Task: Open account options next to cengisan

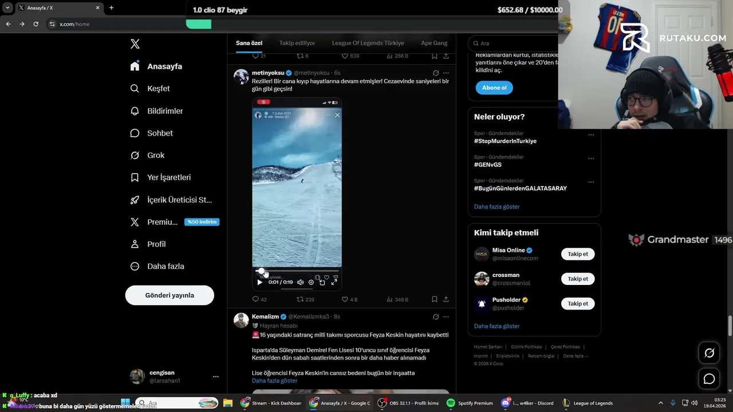Action: (216, 377)
